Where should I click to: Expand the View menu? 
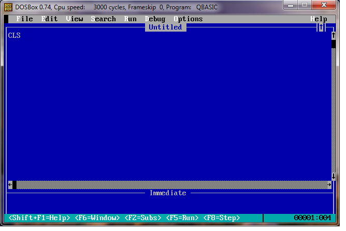point(75,19)
